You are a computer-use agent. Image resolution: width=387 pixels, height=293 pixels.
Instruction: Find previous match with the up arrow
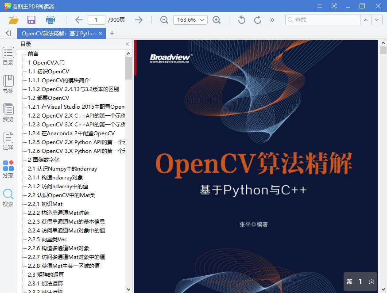[x=366, y=20]
